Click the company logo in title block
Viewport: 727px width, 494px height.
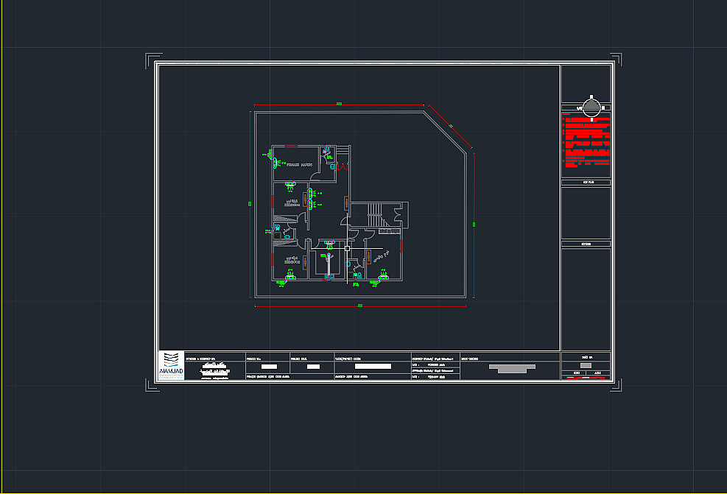click(x=171, y=366)
